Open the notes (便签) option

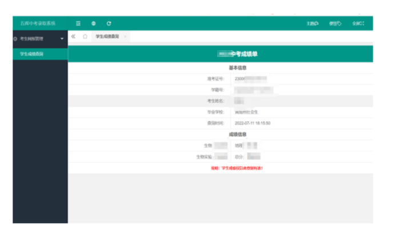(335, 23)
